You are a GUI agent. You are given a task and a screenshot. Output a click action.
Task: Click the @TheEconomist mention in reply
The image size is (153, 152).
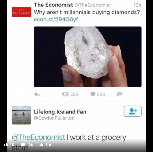coord(38,137)
